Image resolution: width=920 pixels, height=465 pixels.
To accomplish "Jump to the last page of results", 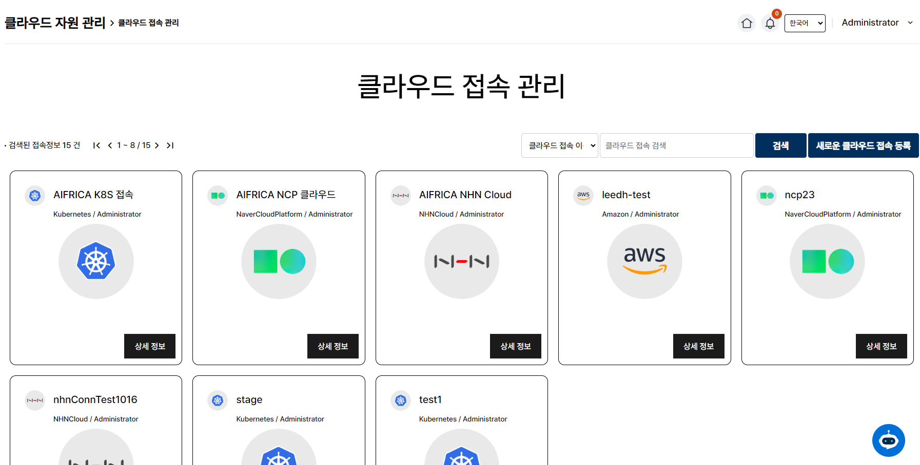I will point(170,145).
